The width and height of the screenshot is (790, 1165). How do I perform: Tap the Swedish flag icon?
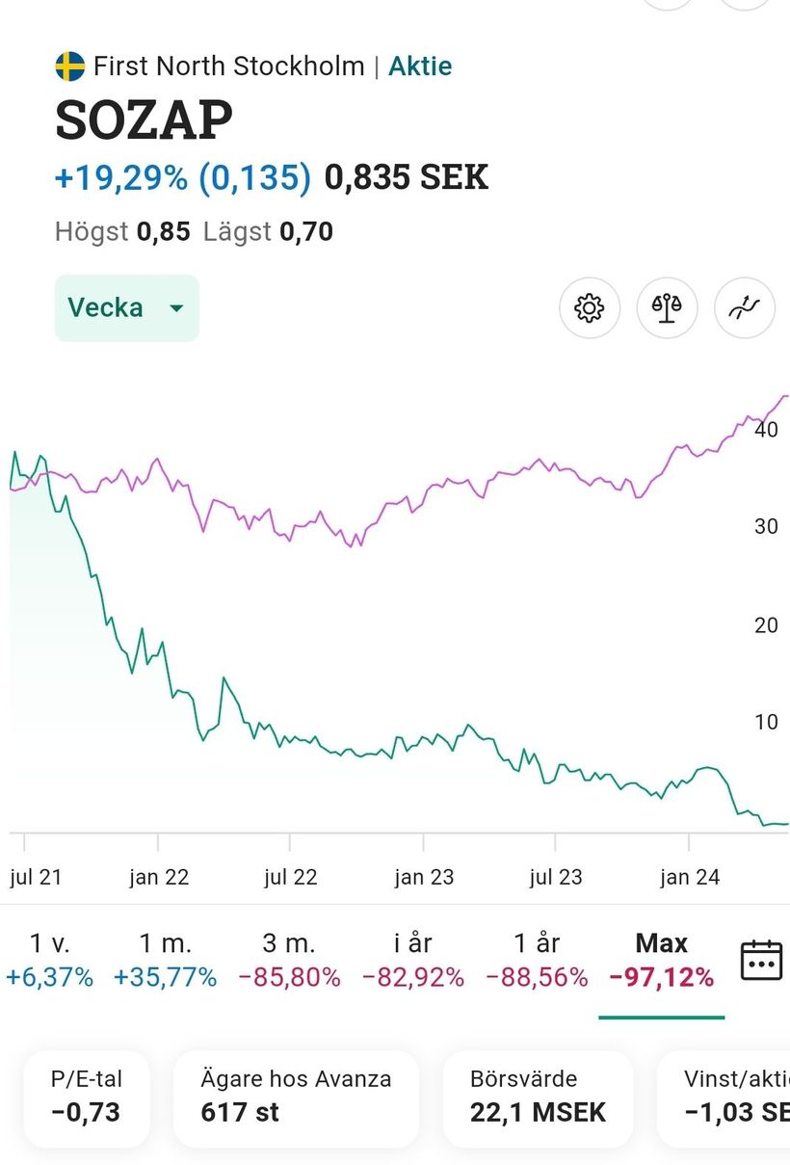pos(70,66)
